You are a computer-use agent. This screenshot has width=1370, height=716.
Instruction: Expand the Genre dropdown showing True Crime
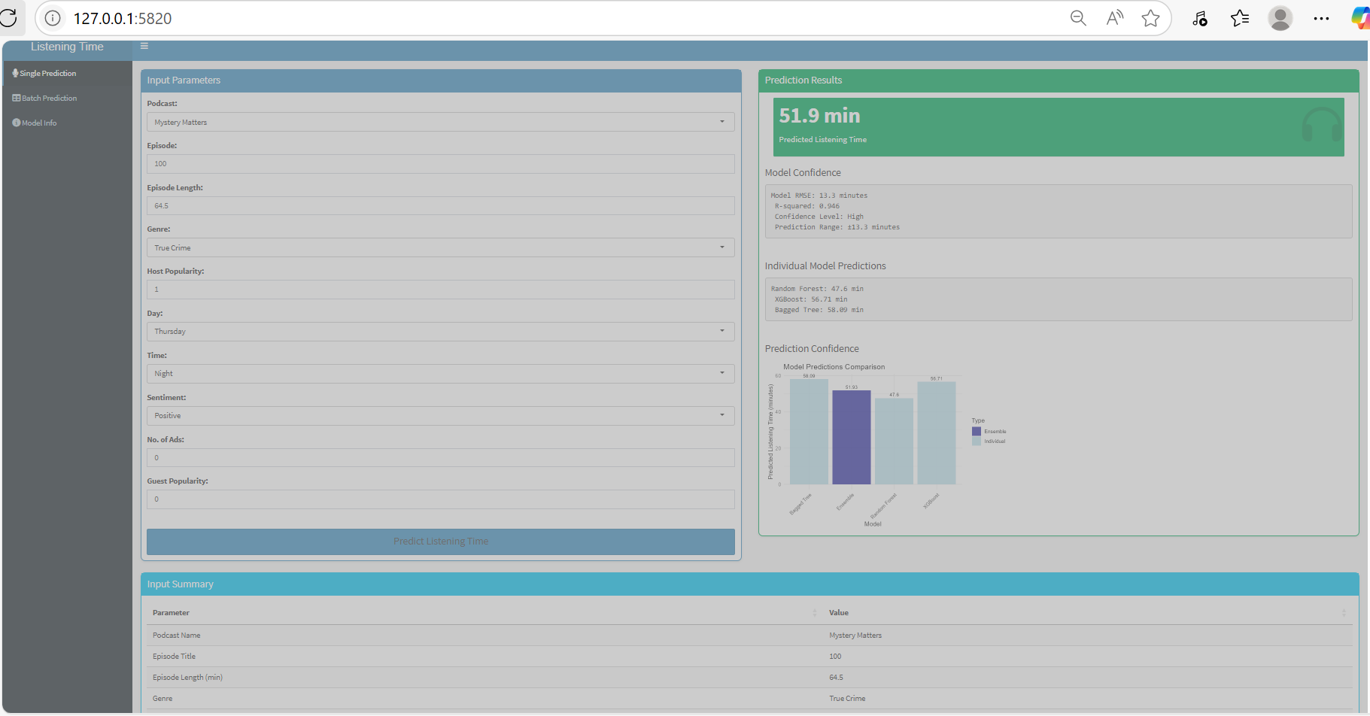[440, 247]
